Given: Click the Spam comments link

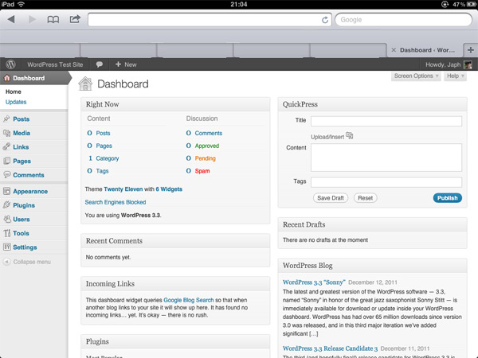Looking at the screenshot, I should pos(202,171).
